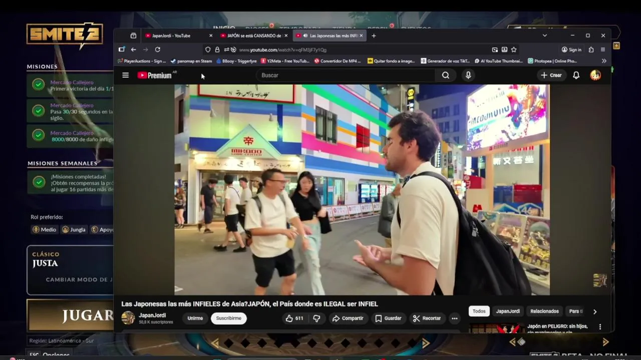Screen dimensions: 641x360
Task: Show more bookmarks with the double chevron
Action: (604, 61)
